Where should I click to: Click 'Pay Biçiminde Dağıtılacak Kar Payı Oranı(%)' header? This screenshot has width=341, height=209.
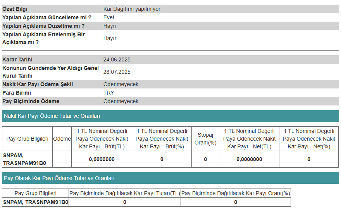pos(236,193)
